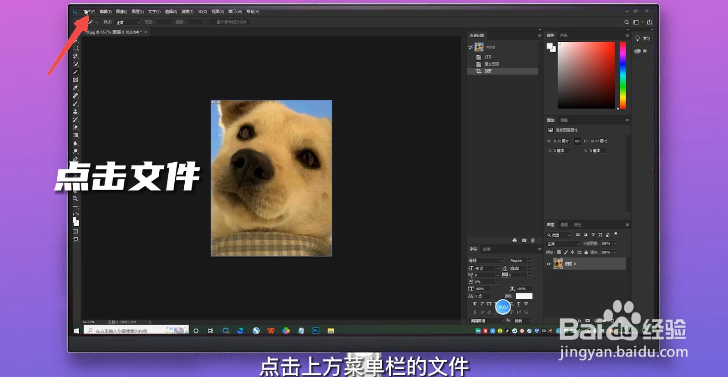Create new document from history state
Viewport: 728px width, 377px height.
[515, 240]
